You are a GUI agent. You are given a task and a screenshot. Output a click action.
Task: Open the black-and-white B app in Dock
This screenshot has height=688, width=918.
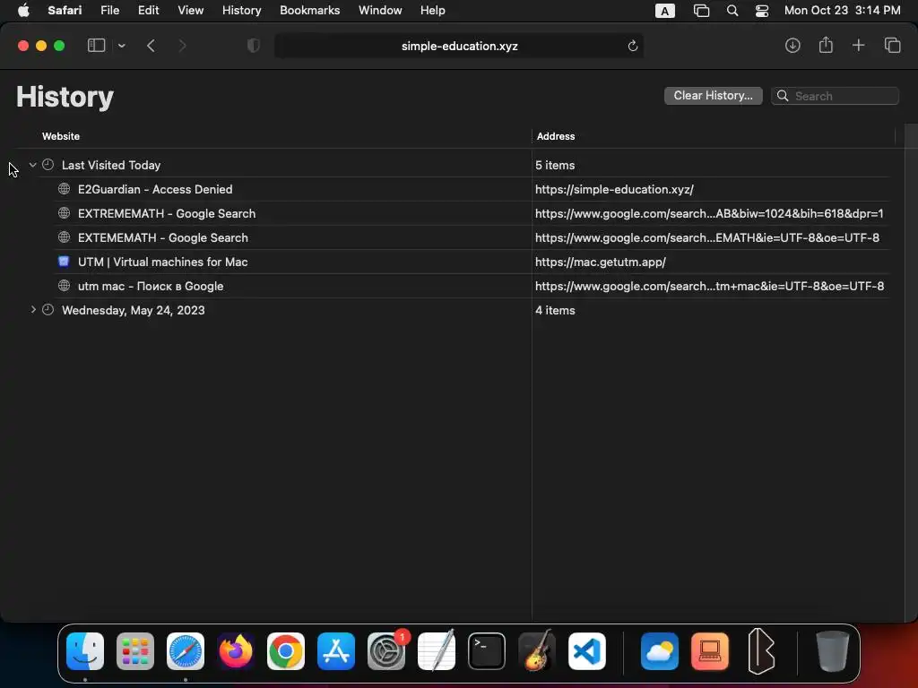pos(760,651)
